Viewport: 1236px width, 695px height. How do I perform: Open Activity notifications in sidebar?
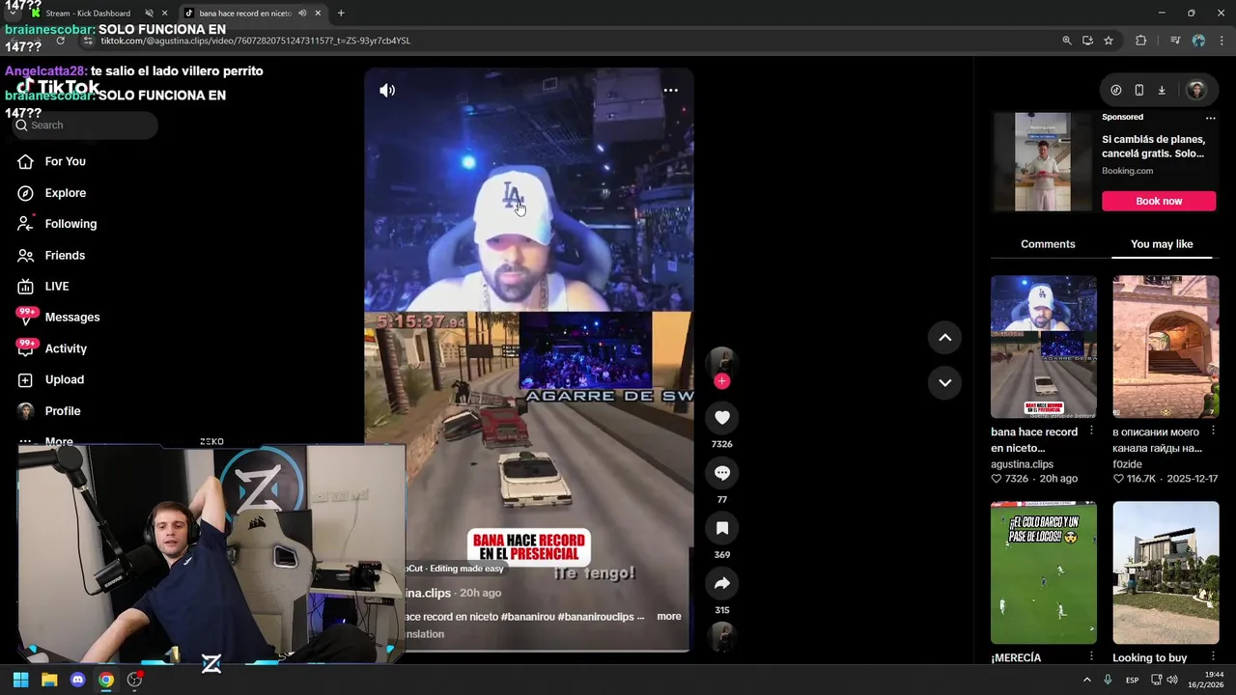point(52,348)
